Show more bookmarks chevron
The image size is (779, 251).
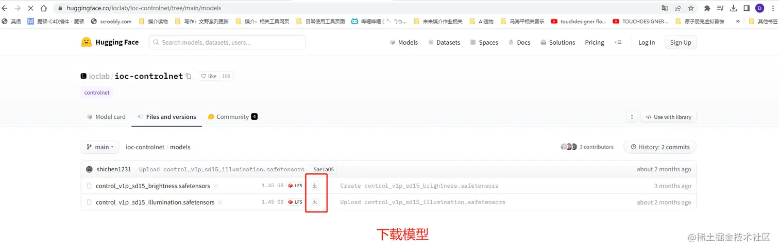coord(738,22)
